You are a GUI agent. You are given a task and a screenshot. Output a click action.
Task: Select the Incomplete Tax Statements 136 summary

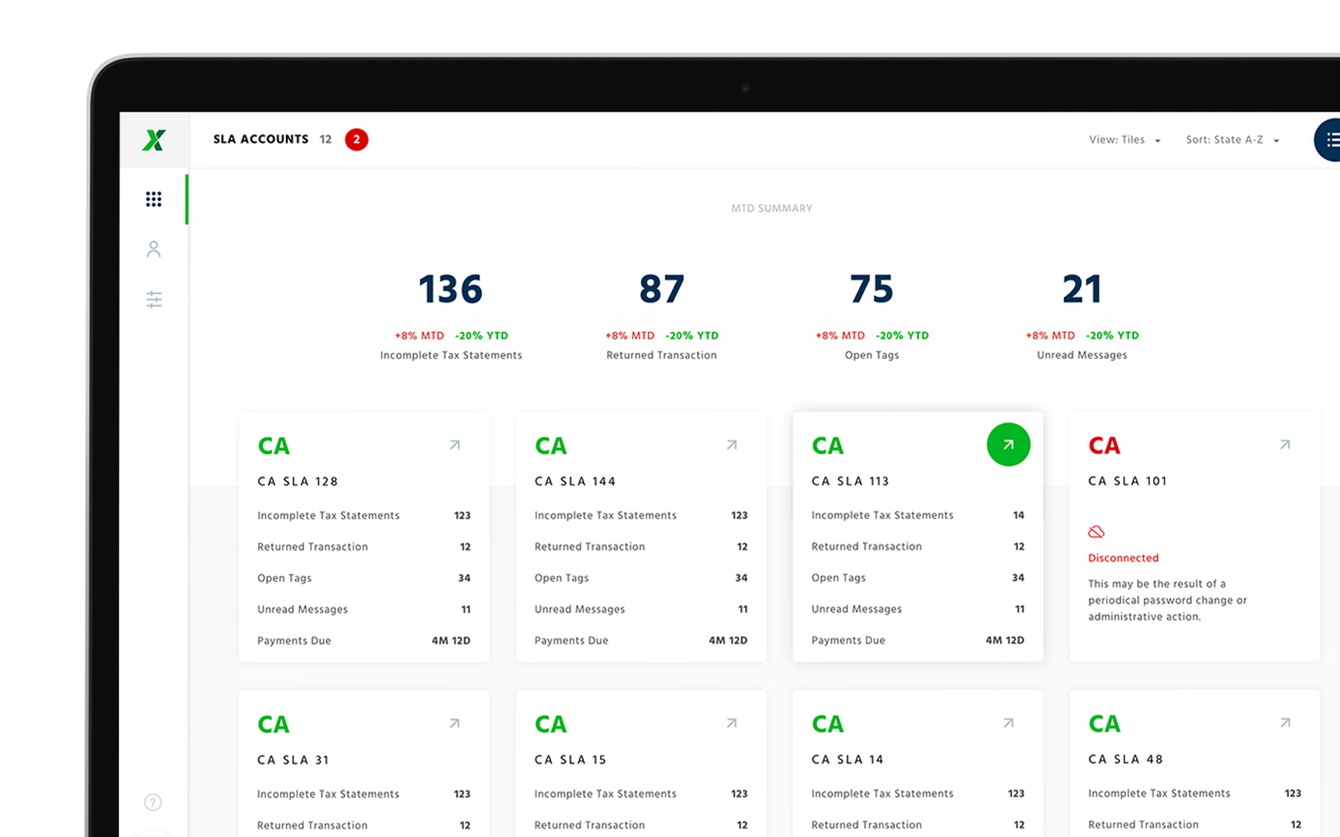[451, 310]
